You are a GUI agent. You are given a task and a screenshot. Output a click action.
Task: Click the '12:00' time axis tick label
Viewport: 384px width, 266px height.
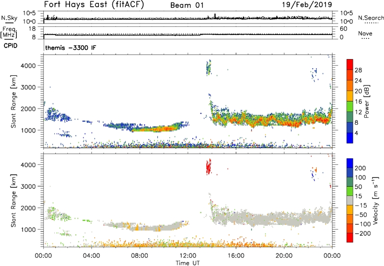point(188,256)
